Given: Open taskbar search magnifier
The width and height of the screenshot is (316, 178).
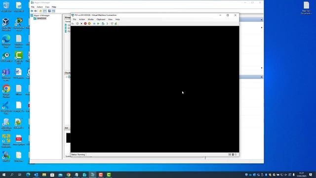Looking at the screenshot, I should [x=12, y=175].
